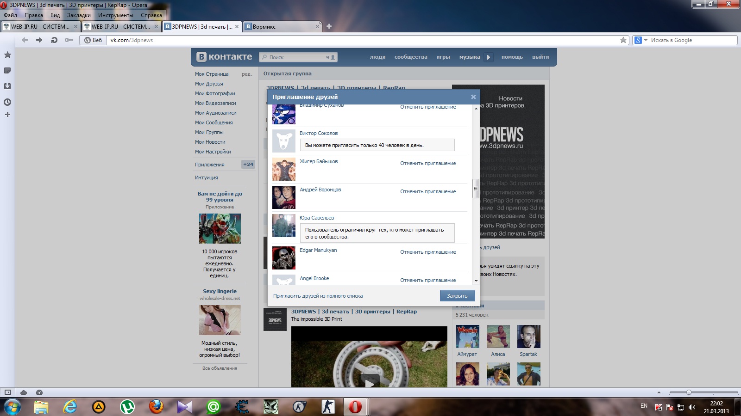Switch to first WEB-IP.RU tab
The image size is (741, 416).
[40, 26]
